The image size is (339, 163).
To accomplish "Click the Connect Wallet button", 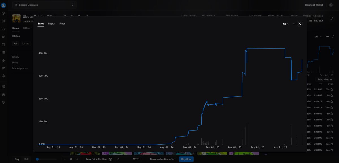I will 314,5.
